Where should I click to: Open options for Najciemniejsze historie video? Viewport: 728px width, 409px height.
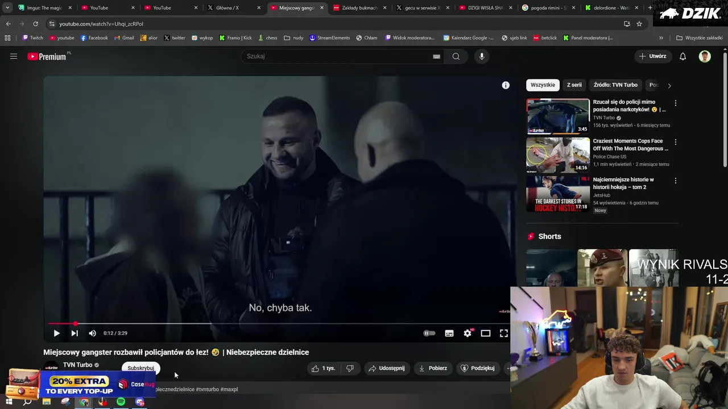coord(676,181)
